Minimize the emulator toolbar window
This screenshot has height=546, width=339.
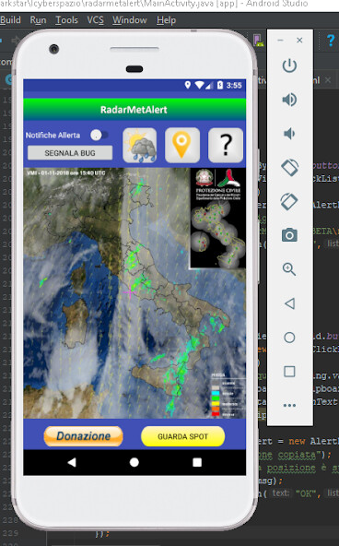(280, 41)
